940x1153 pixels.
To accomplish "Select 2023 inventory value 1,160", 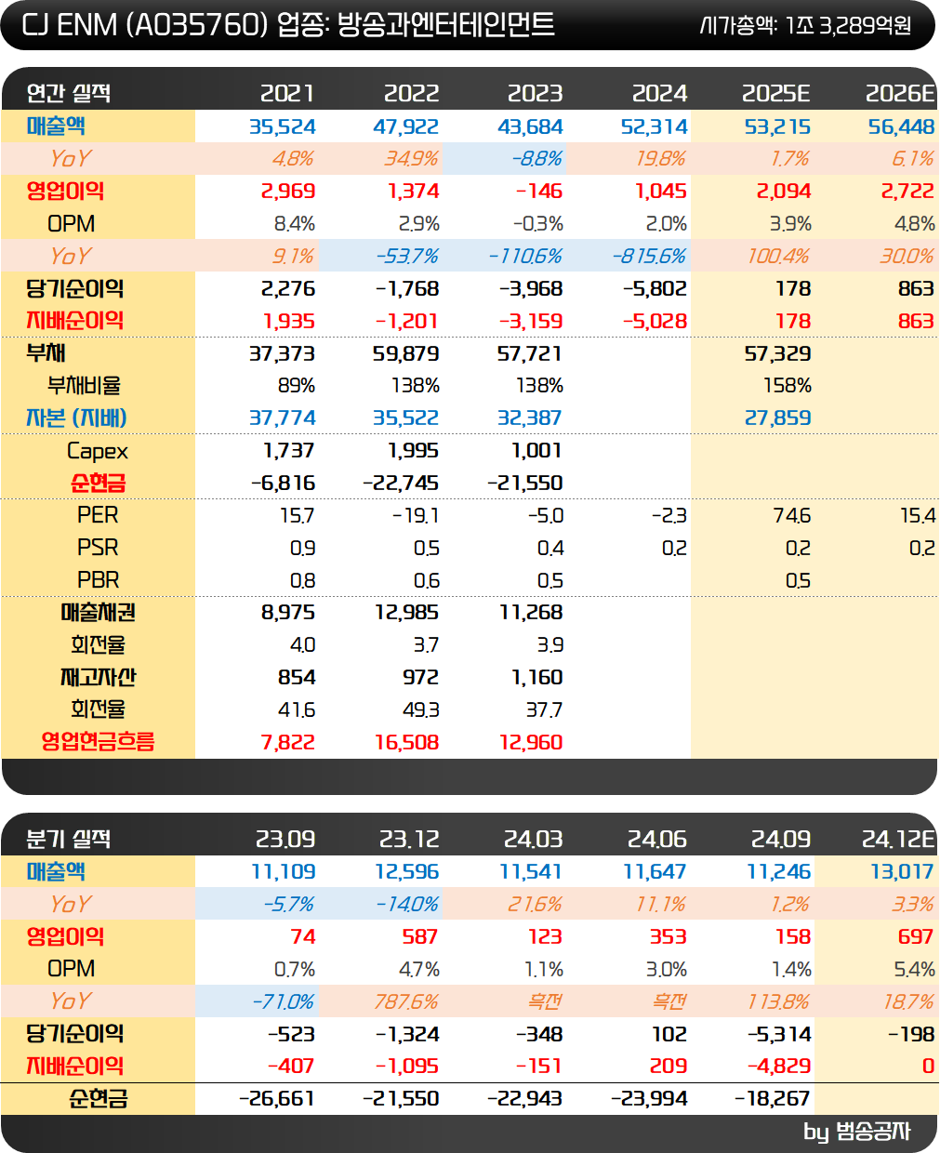I will point(537,678).
